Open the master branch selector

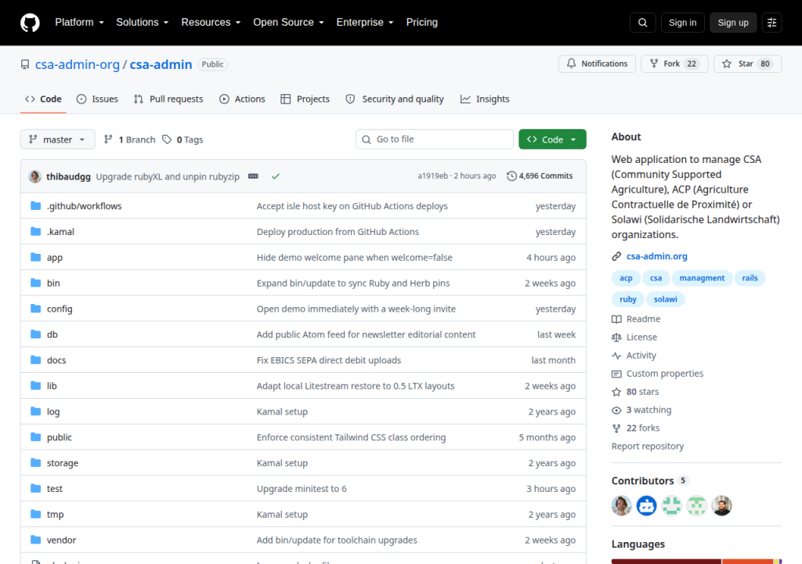coord(57,139)
